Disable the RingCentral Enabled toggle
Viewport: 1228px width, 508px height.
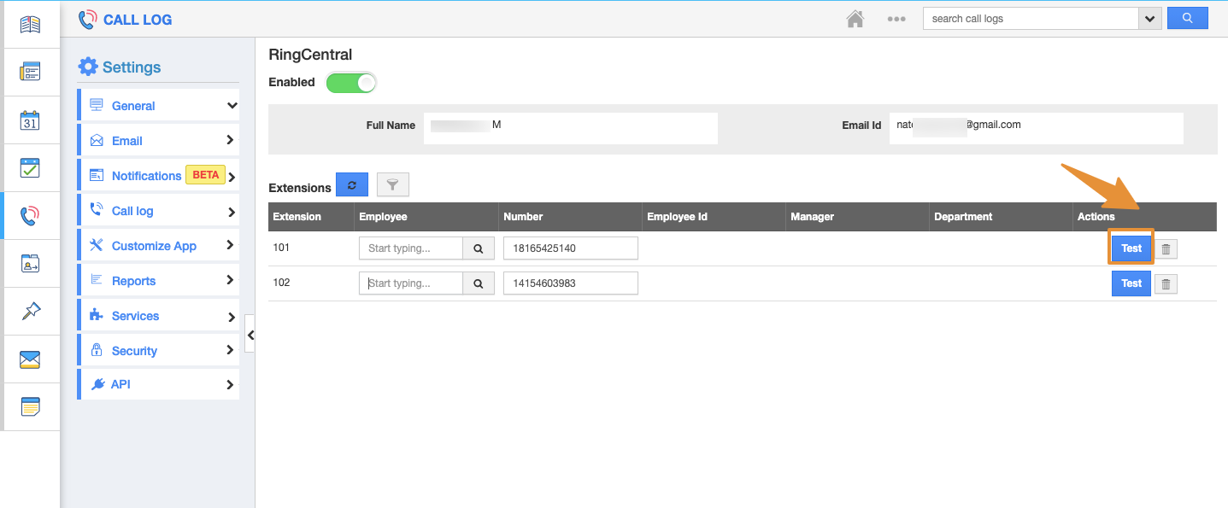coord(351,83)
